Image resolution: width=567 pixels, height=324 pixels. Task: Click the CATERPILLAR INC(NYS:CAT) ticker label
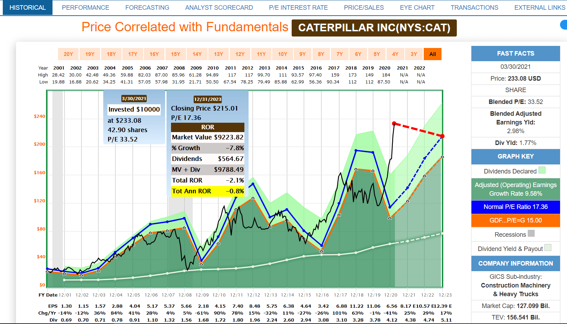pyautogui.click(x=374, y=28)
